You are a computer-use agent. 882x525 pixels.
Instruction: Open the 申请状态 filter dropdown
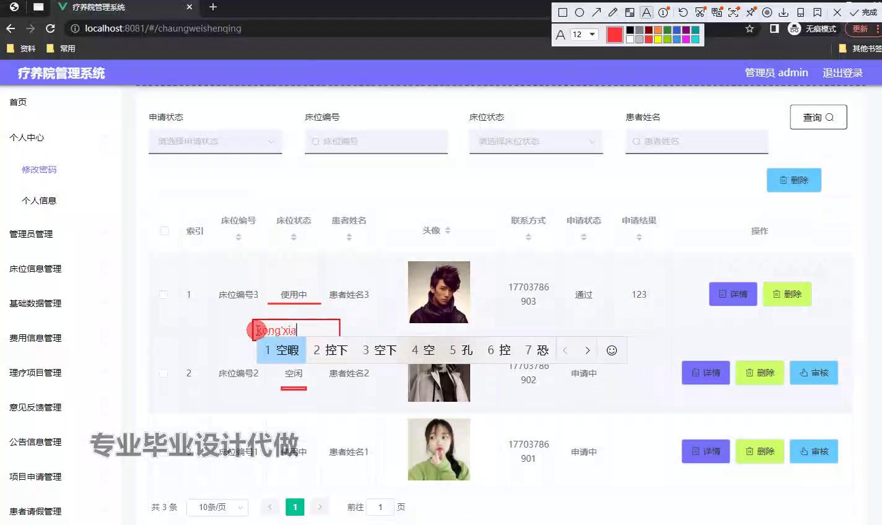pos(215,141)
